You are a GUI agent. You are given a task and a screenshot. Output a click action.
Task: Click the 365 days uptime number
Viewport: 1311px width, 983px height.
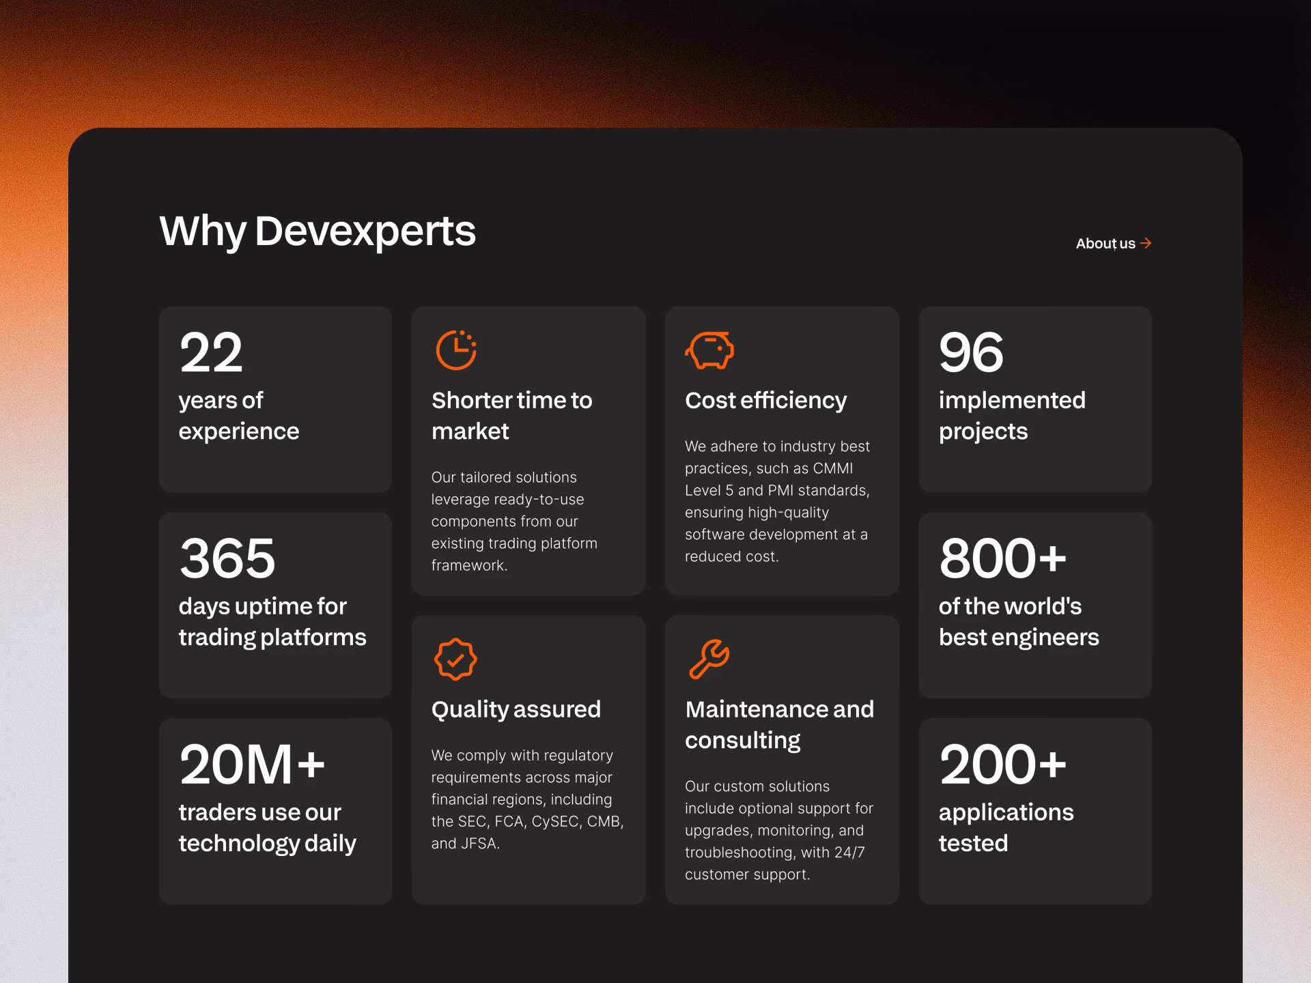tap(227, 558)
